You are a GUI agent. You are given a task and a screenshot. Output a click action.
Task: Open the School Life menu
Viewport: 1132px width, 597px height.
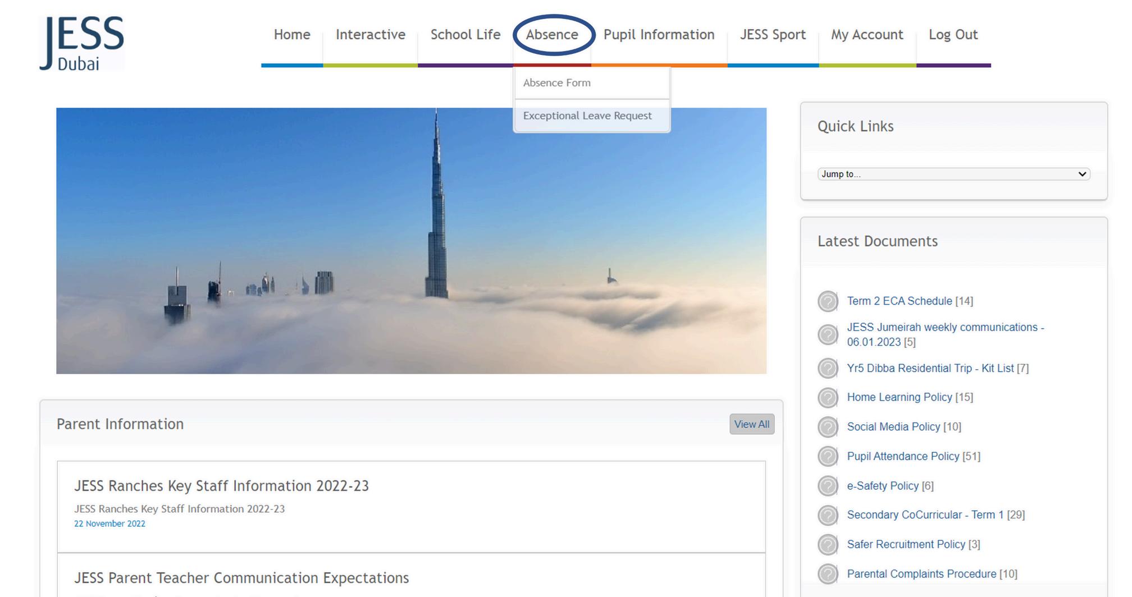pos(465,35)
